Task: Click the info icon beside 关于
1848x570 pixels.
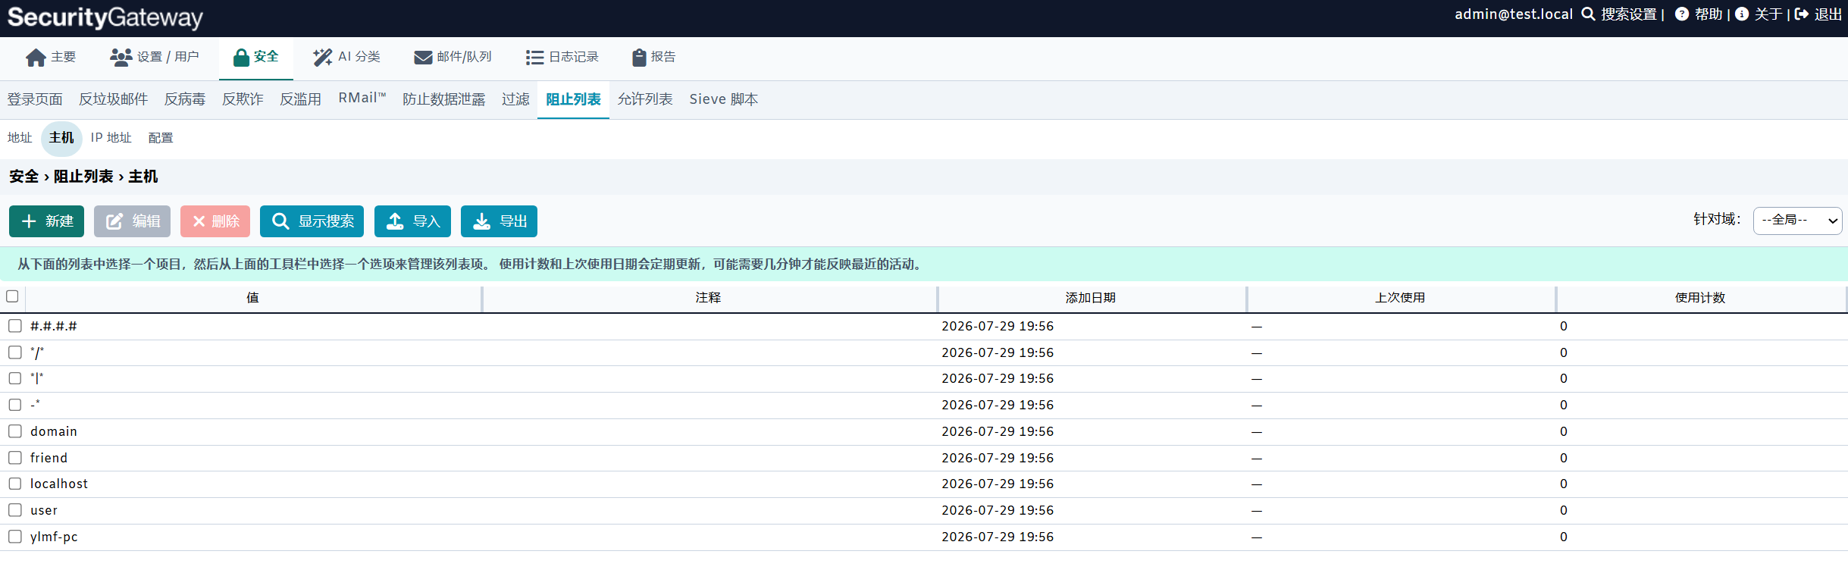Action: (x=1741, y=14)
